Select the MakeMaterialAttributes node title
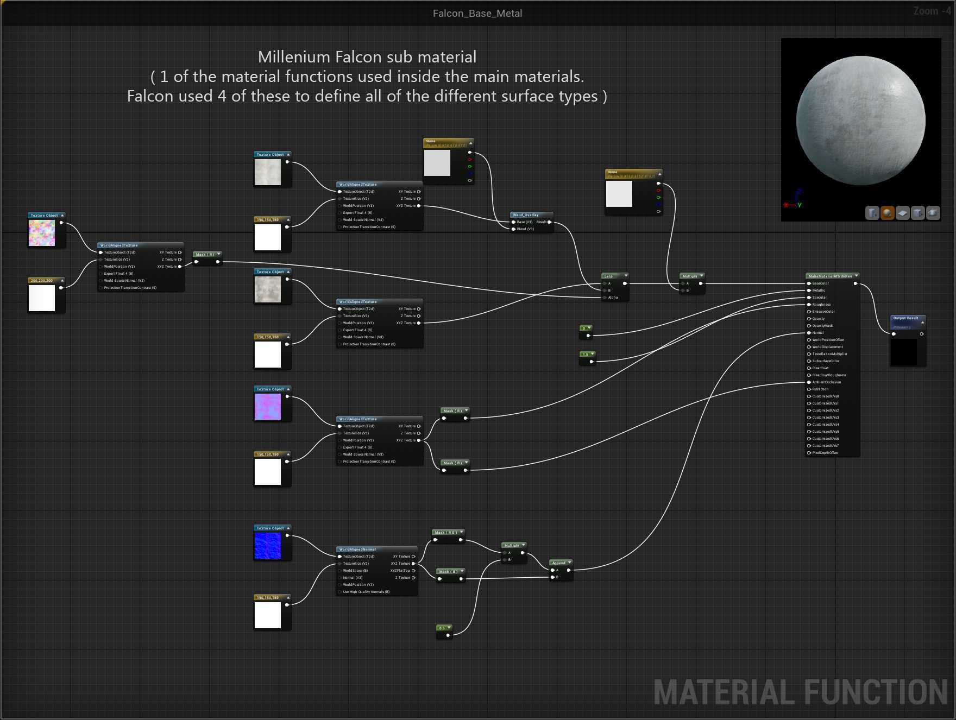The height and width of the screenshot is (720, 956). pos(830,276)
